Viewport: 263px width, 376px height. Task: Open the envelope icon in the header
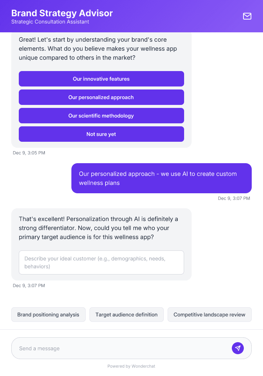coord(247,16)
